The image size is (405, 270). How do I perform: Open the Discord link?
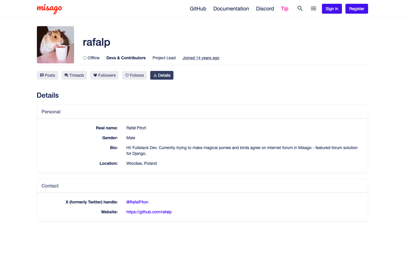click(x=265, y=9)
